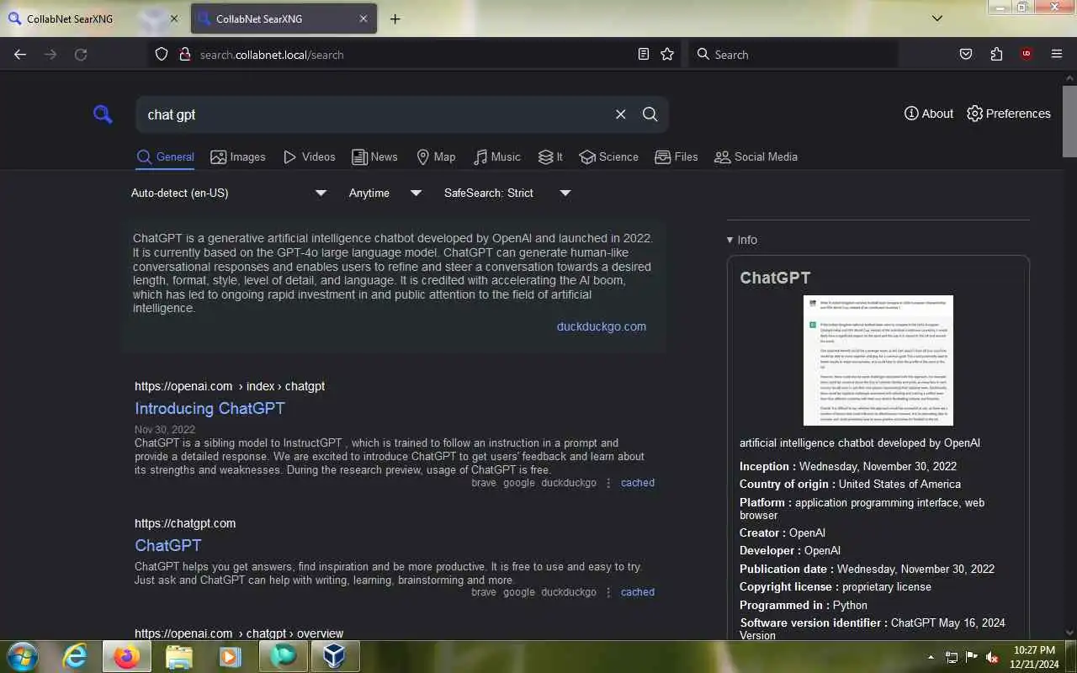Switch to the Map category

coord(436,156)
